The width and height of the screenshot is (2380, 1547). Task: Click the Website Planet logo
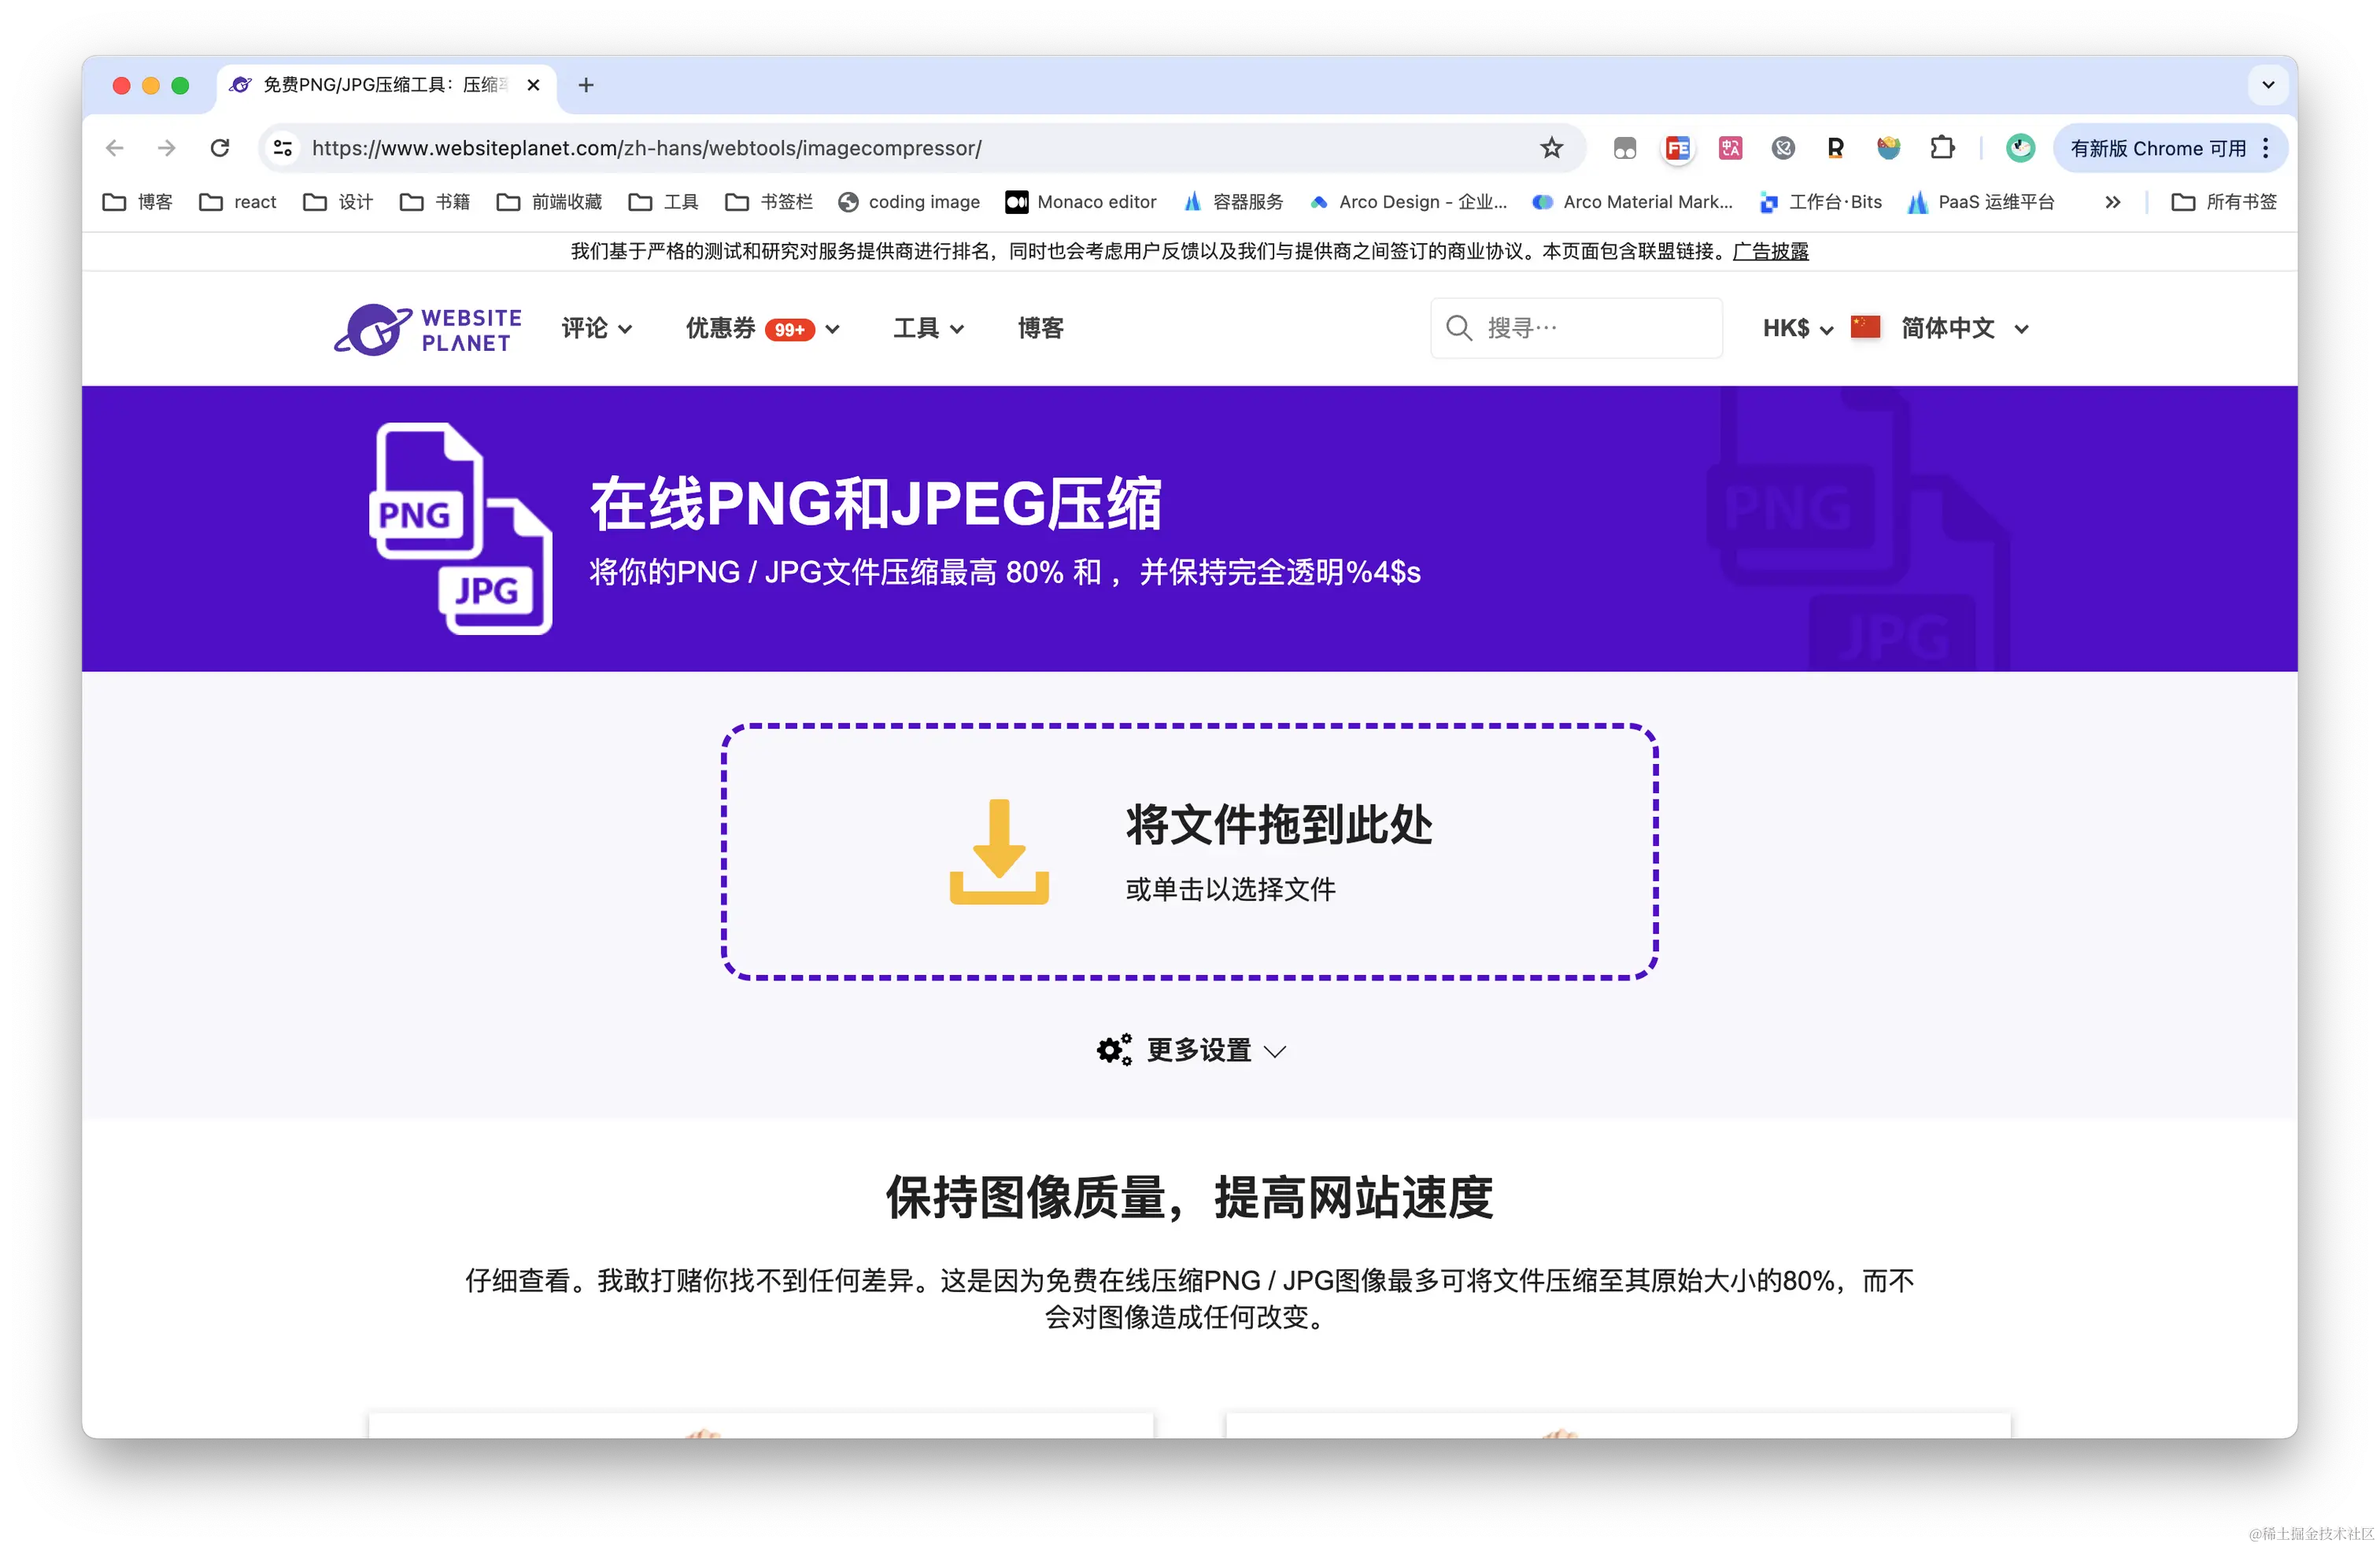(x=428, y=329)
